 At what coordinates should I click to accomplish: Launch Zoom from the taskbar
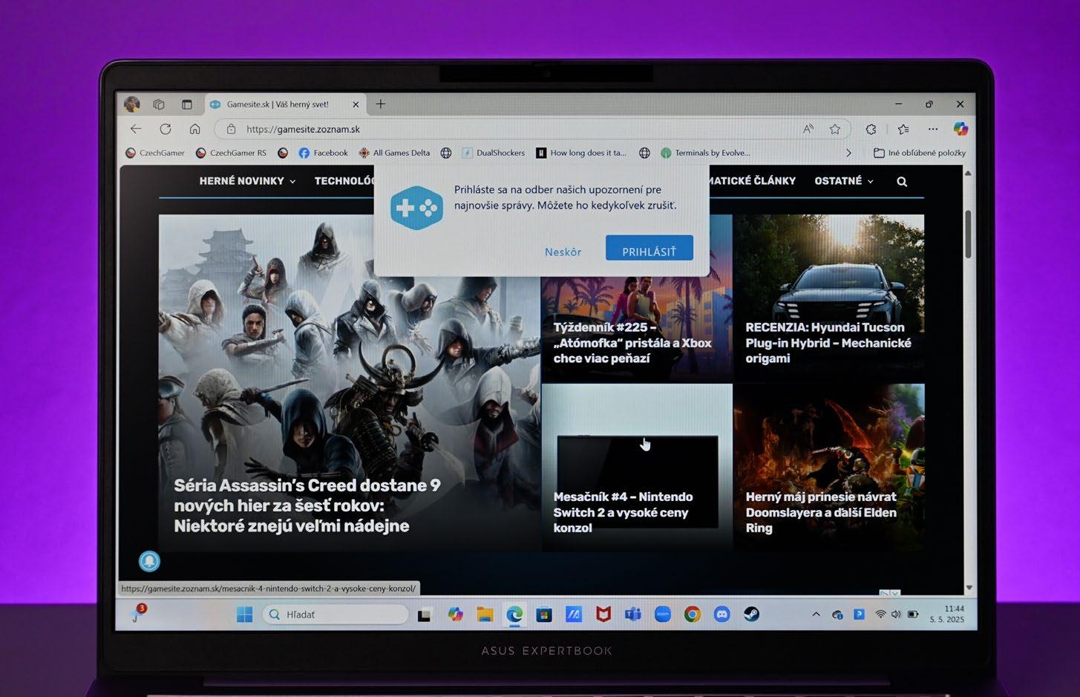[663, 614]
